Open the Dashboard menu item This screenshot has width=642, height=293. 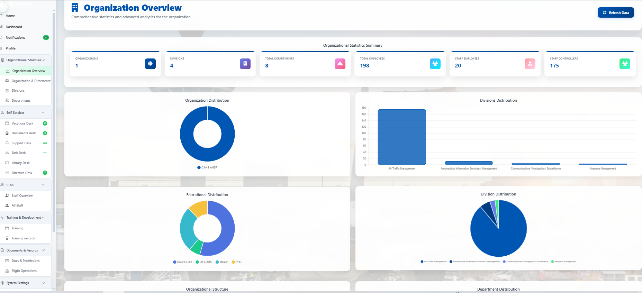14,27
